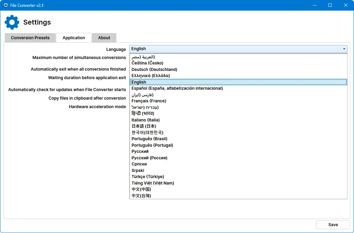The image size is (354, 233).
Task: Choose Deutsch (Deutschland) from language list
Action: [154, 70]
